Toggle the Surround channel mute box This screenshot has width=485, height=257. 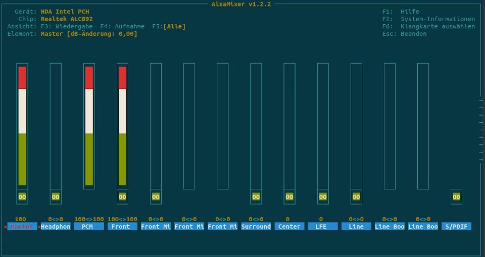(x=256, y=197)
